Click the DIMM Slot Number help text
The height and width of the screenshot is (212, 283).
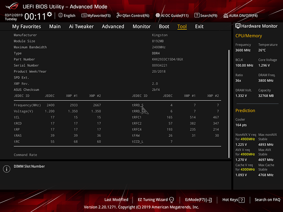tap(29, 166)
